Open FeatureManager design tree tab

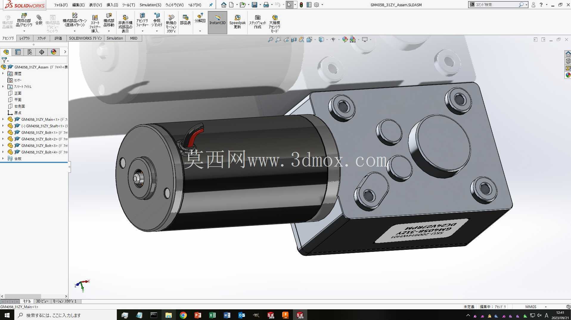6,52
